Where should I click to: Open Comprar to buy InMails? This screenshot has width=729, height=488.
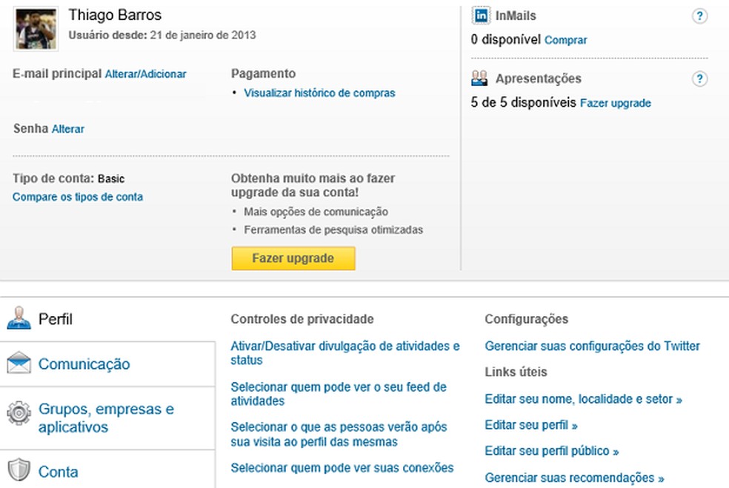[565, 40]
